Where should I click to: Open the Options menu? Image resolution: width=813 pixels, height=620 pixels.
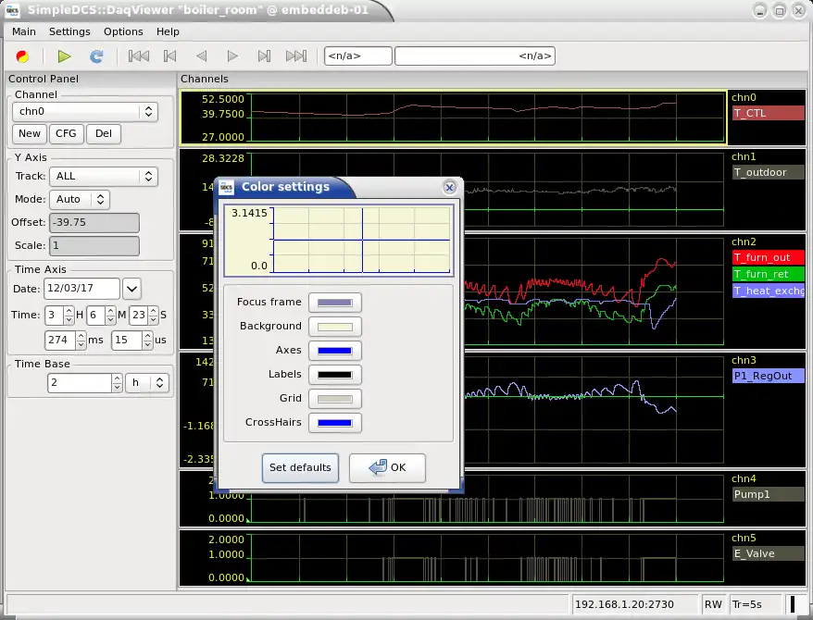123,31
